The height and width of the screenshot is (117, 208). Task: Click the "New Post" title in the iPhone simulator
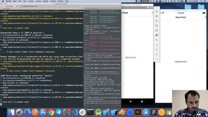click(x=181, y=17)
